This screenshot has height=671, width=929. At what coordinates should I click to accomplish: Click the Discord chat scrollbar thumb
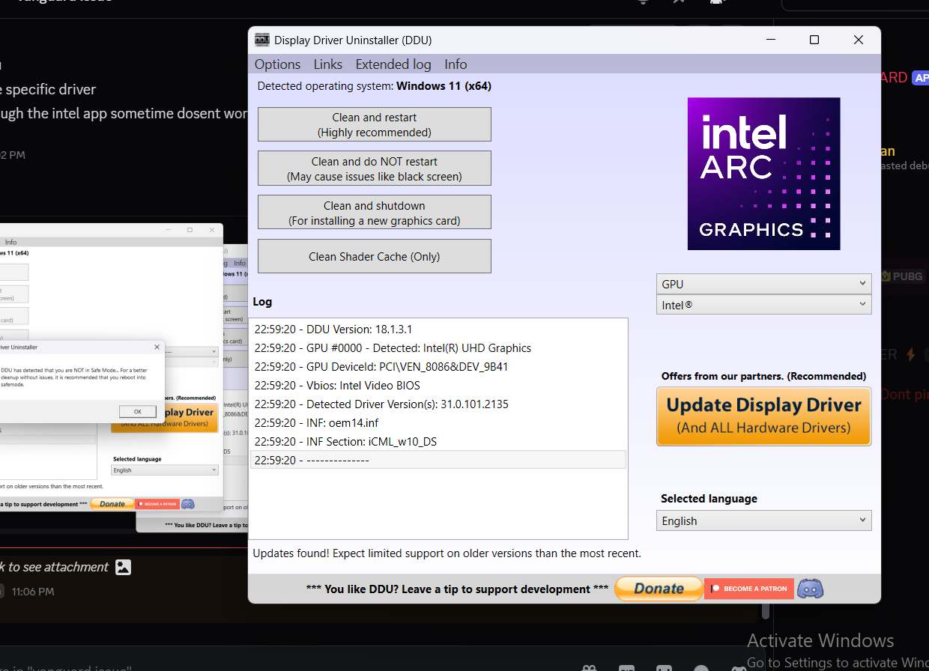[x=765, y=610]
